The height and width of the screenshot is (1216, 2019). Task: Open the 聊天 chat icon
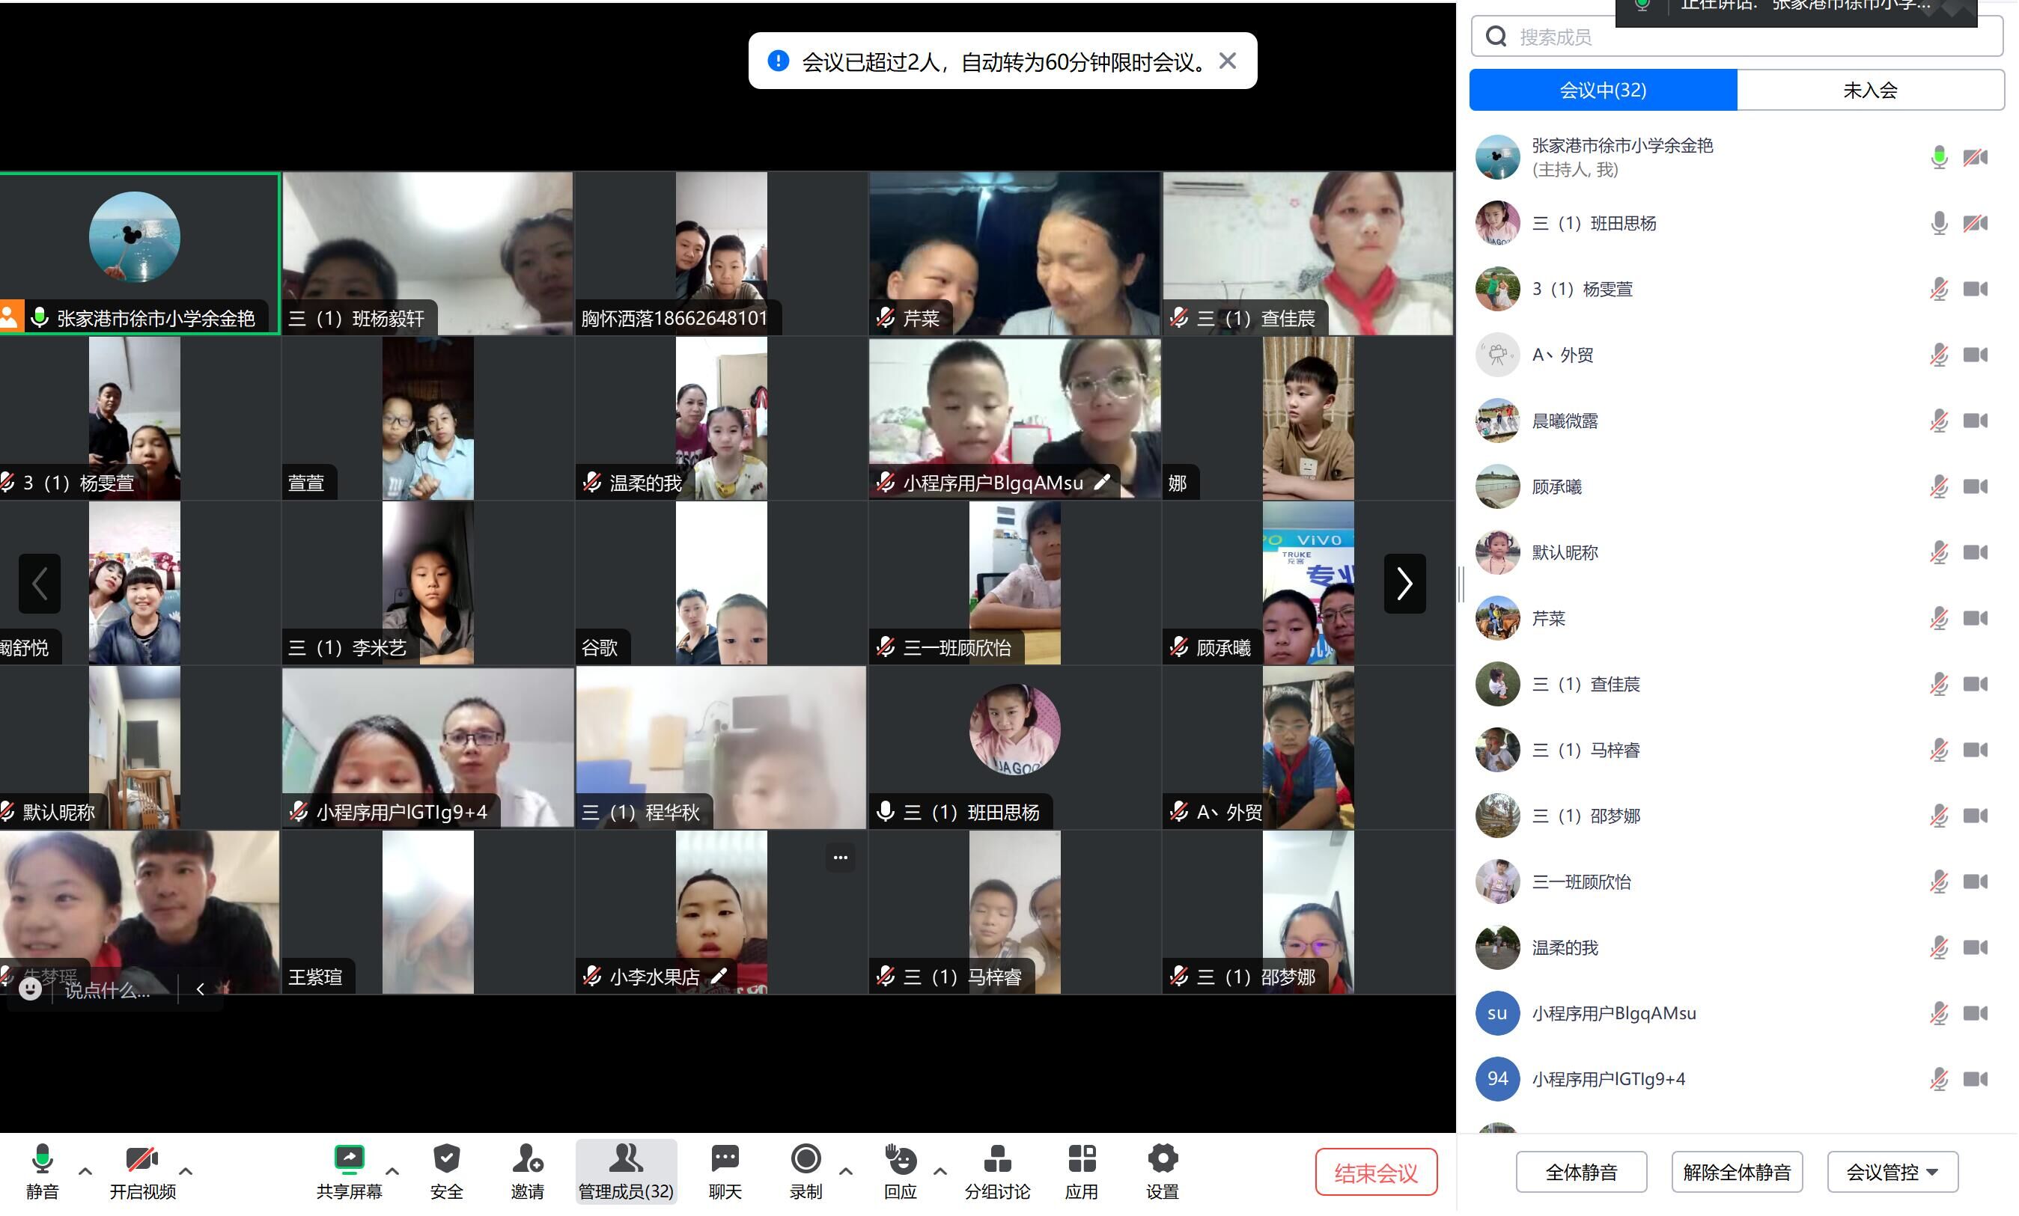tap(725, 1159)
